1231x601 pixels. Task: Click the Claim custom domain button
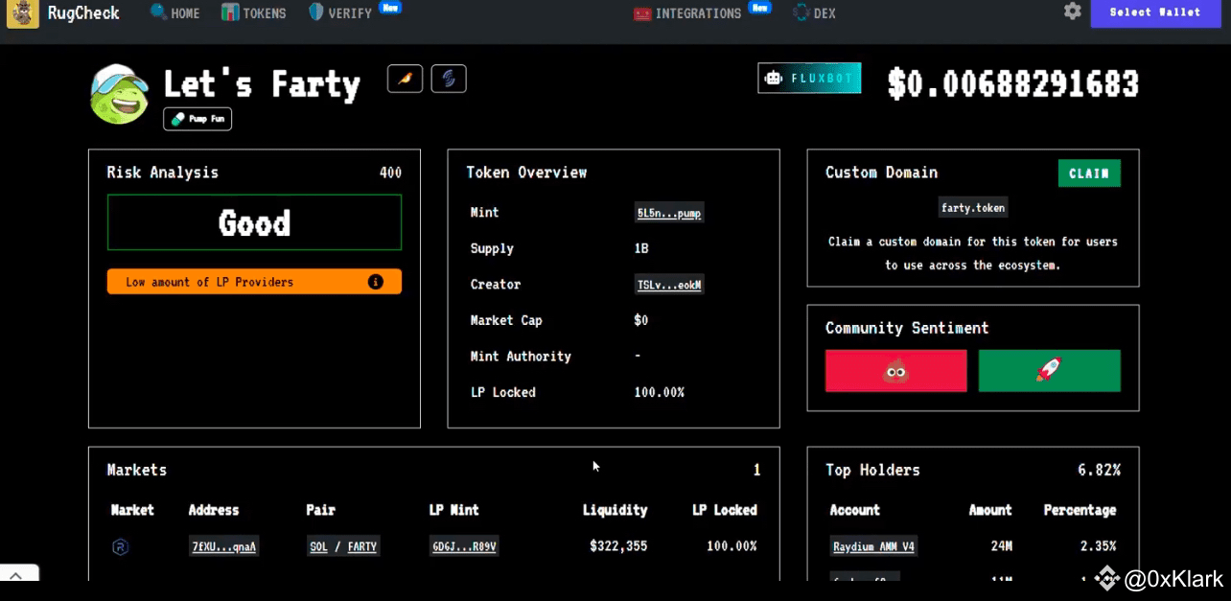tap(1088, 173)
